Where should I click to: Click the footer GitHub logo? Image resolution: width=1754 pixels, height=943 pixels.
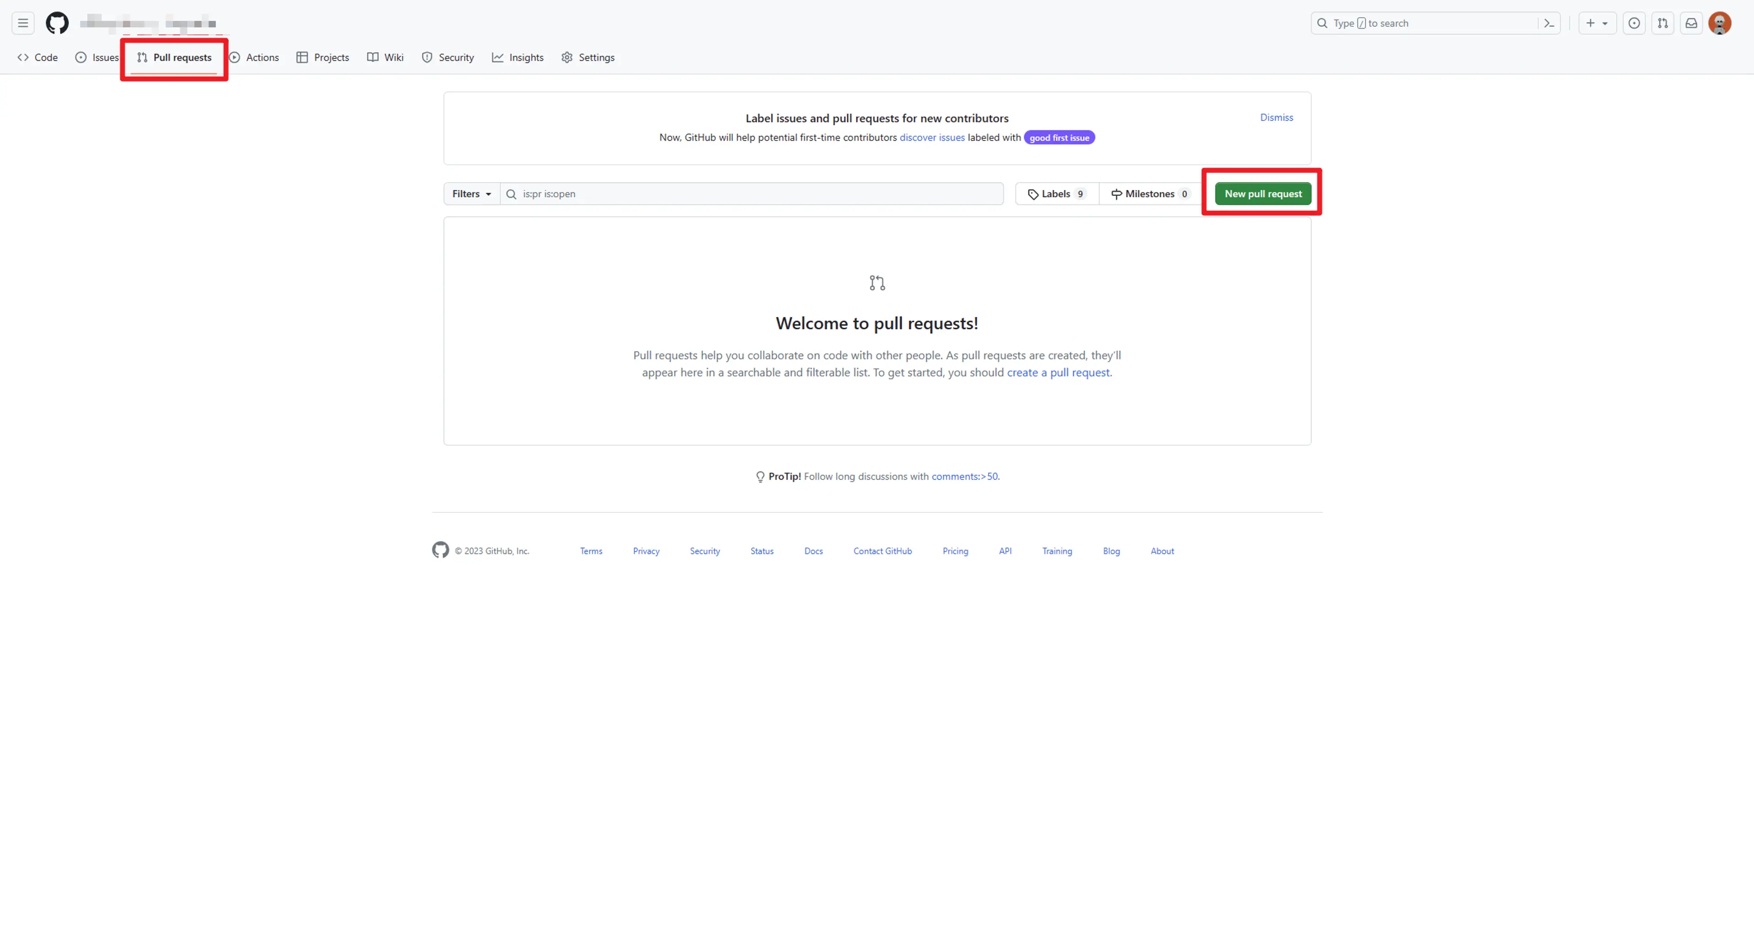pyautogui.click(x=440, y=550)
